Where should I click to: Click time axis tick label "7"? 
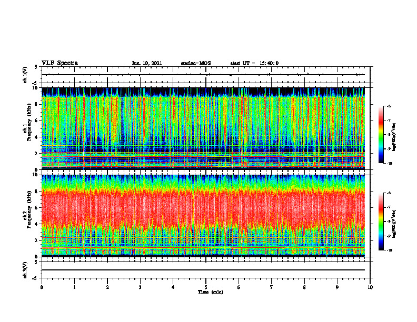coord(272,287)
